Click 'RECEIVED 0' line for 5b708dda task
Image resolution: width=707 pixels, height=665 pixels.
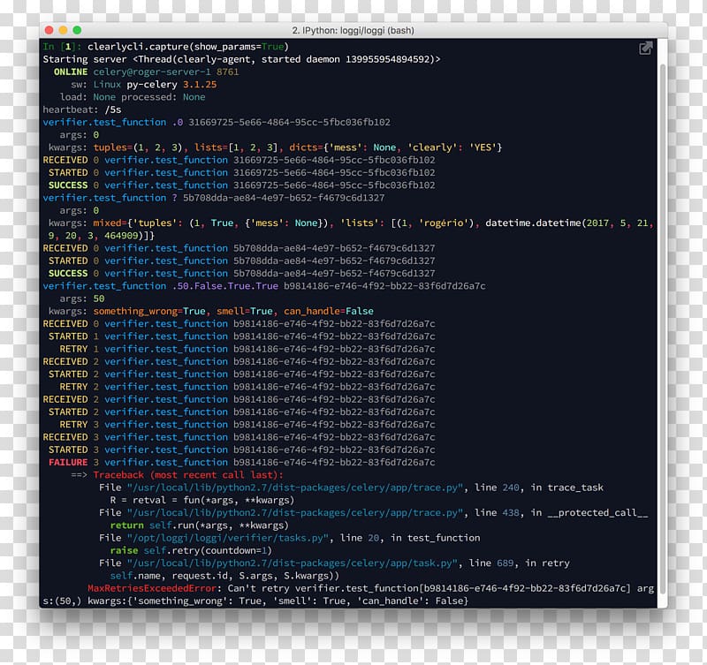239,248
